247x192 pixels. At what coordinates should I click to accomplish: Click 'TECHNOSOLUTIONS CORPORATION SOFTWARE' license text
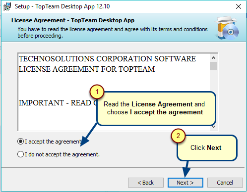point(107,59)
